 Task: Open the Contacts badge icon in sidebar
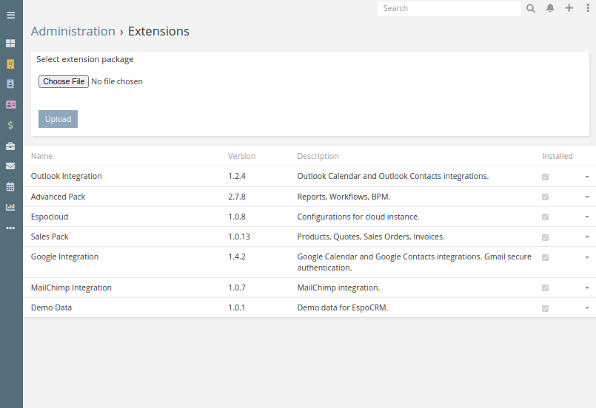click(10, 84)
